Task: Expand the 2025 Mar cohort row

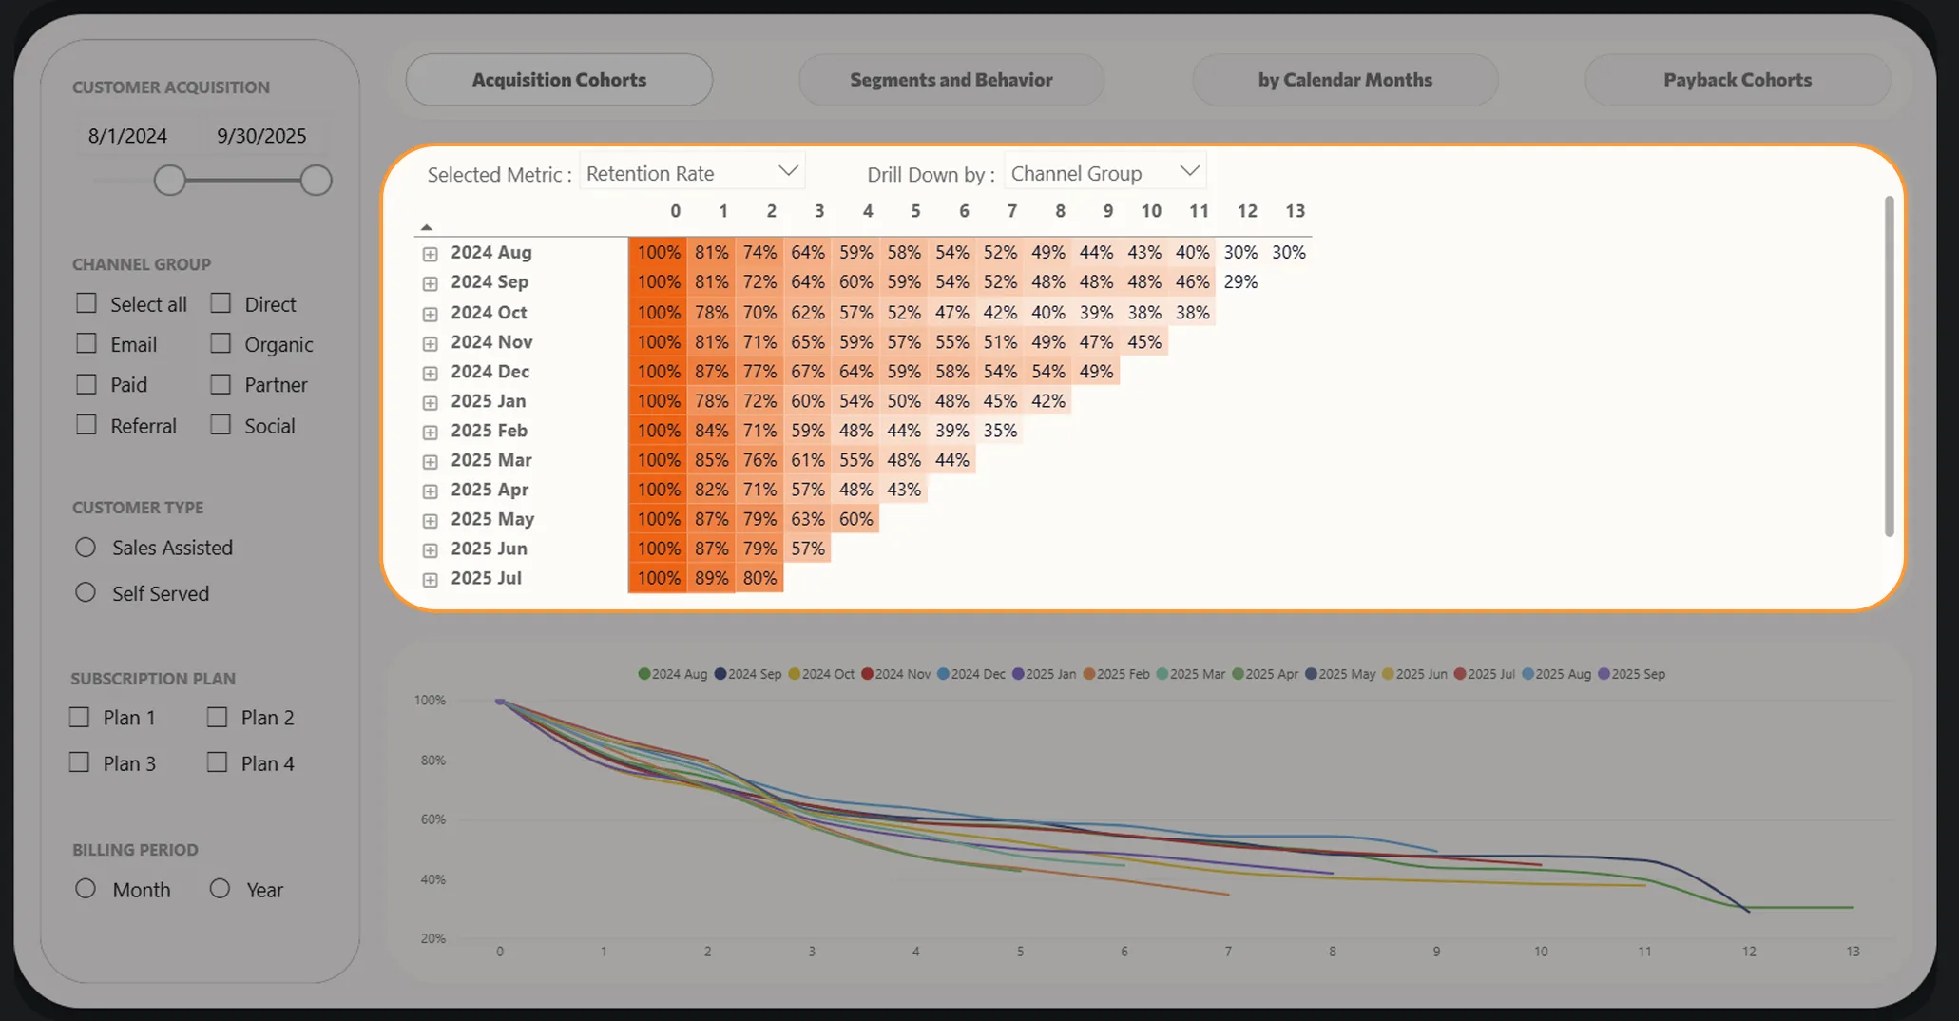Action: click(430, 461)
